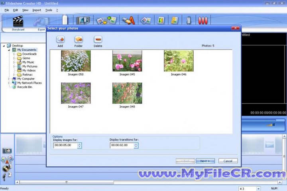Open the View menu
The width and height of the screenshot is (287, 191).
25,10
